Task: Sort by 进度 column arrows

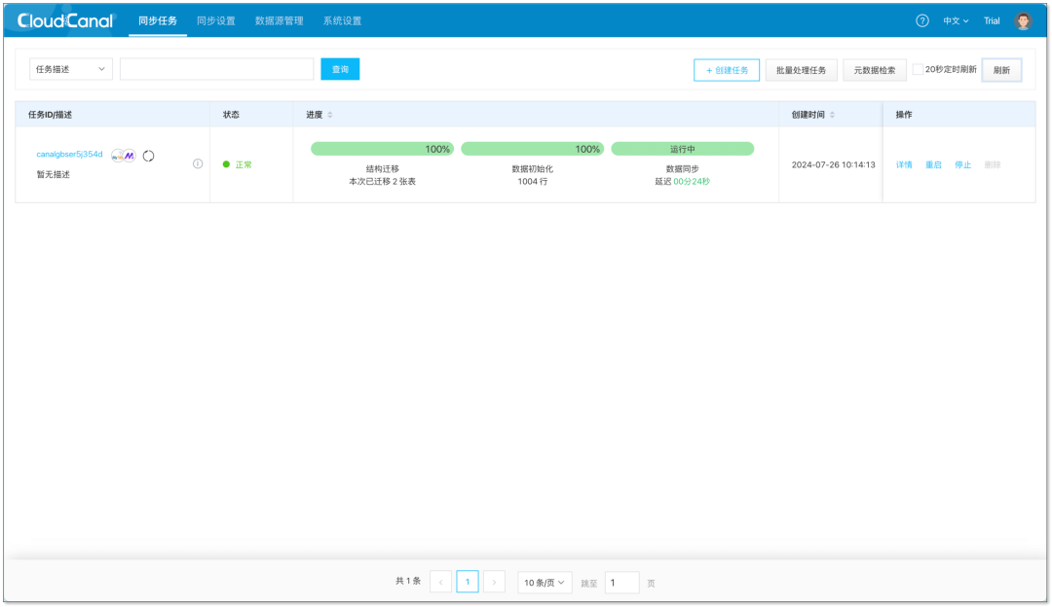Action: tap(330, 115)
